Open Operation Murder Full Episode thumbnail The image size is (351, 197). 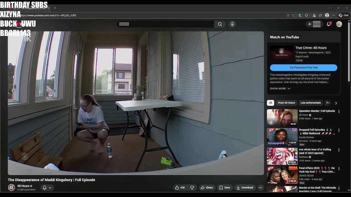pyautogui.click(x=282, y=118)
